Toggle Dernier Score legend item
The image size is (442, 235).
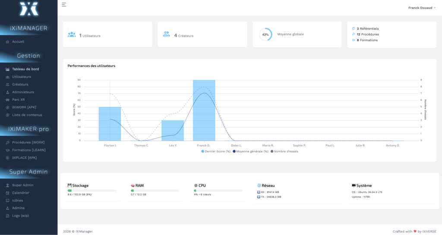point(216,151)
